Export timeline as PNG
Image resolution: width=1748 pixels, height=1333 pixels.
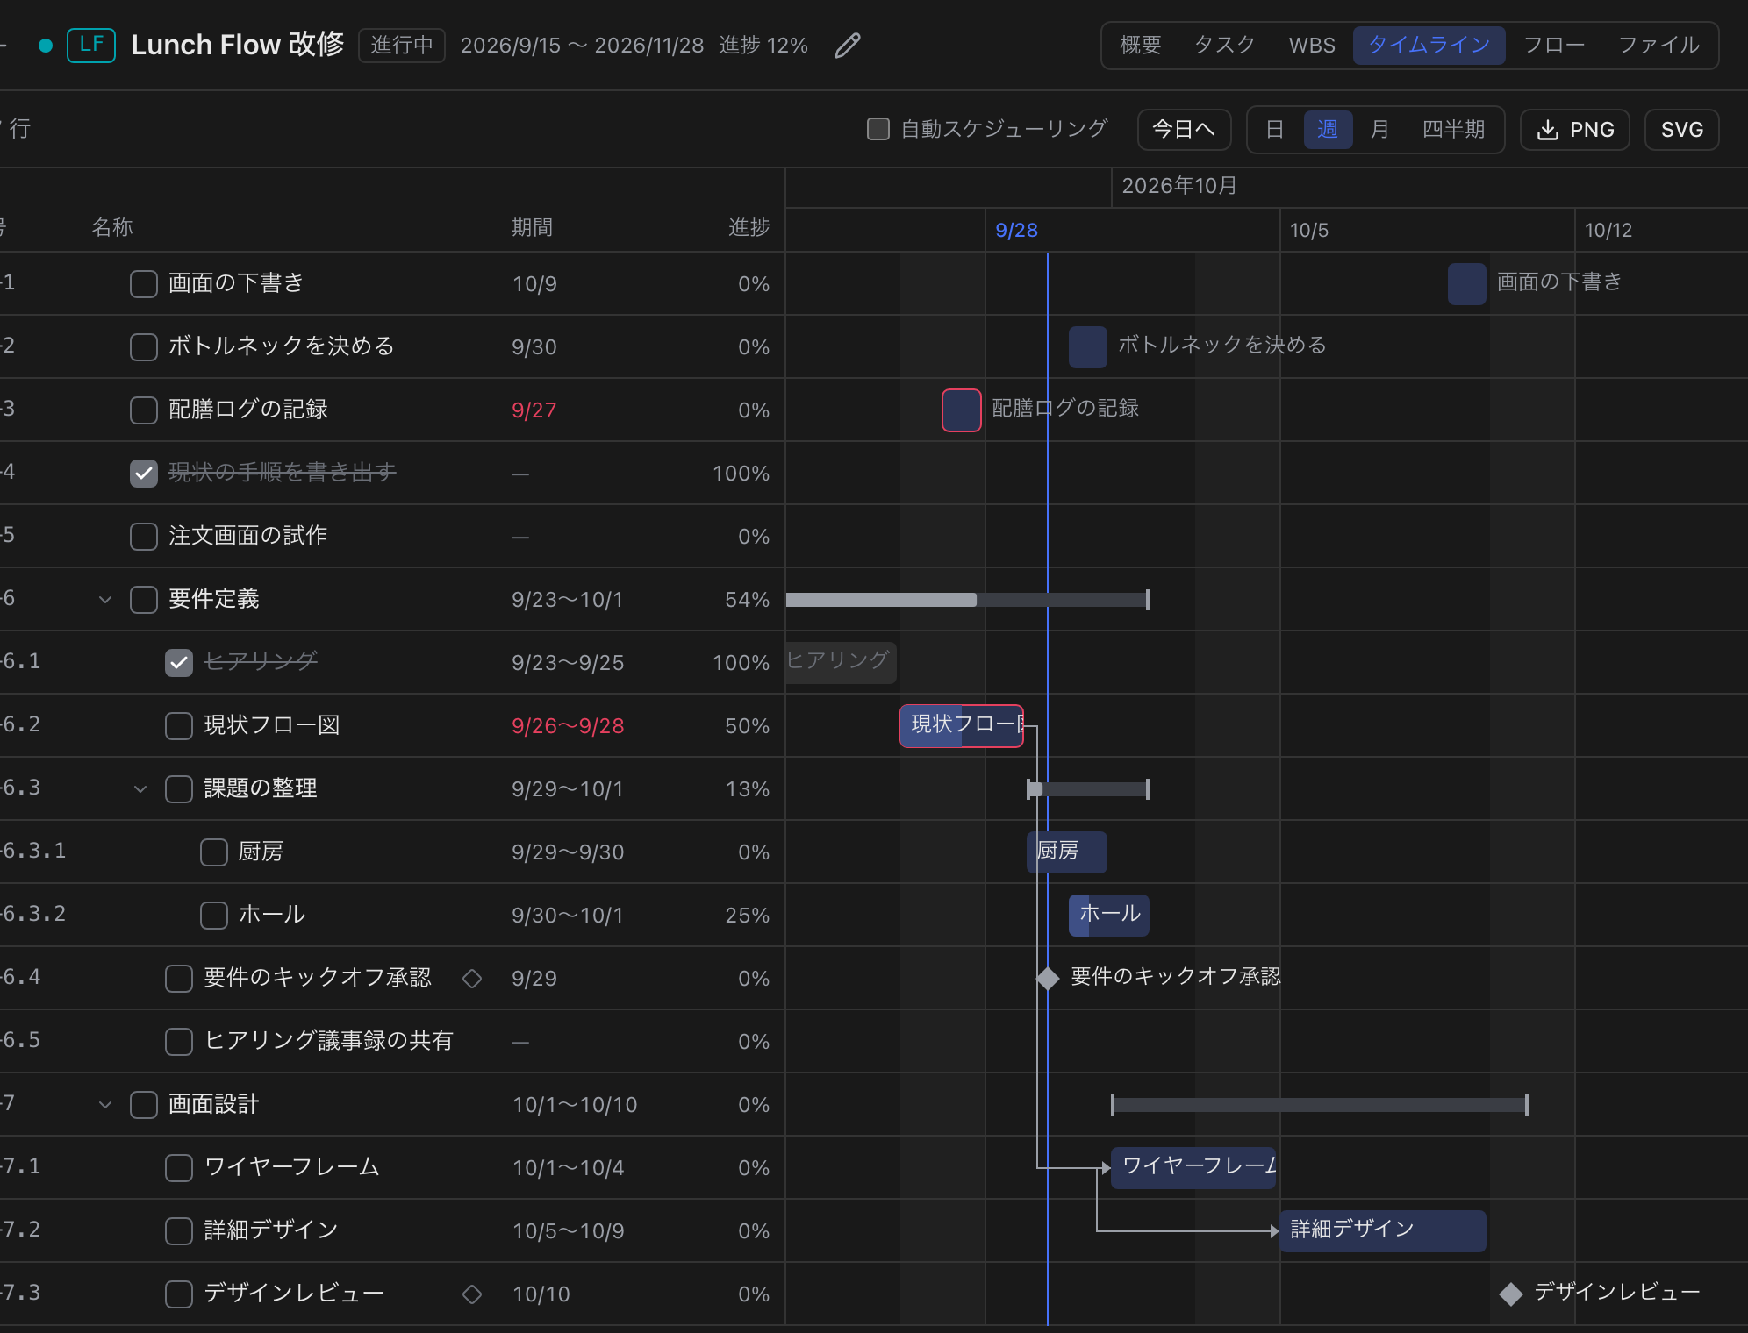click(x=1575, y=130)
